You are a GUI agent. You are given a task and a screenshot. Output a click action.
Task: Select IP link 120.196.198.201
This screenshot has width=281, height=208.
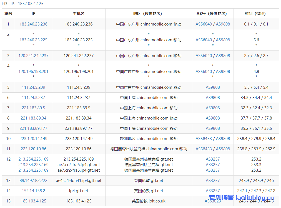click(x=33, y=72)
